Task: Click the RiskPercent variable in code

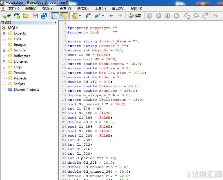Action: coord(111,64)
